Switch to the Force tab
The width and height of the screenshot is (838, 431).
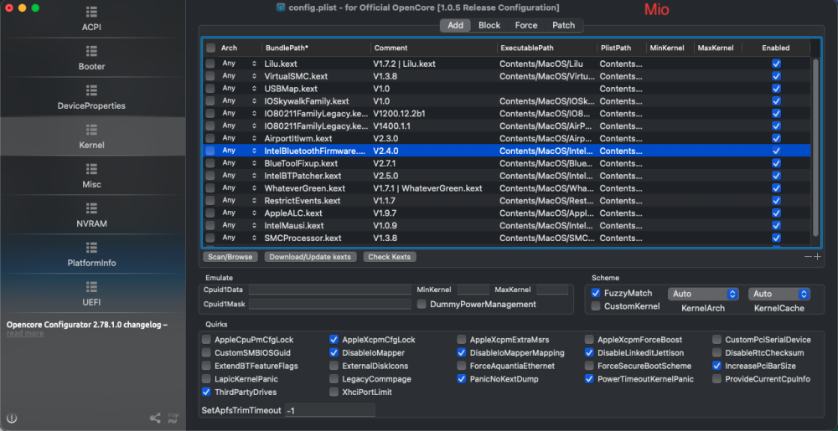(526, 25)
